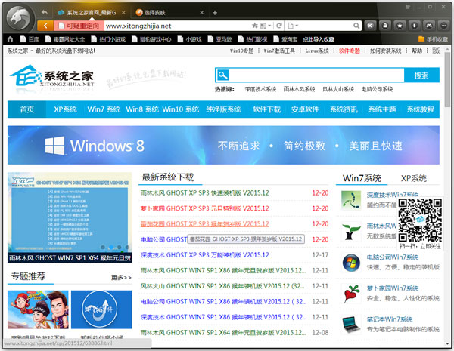Viewport: 454px width, 351px height.
Task: Click hot word 电脑公司系统
Action: (377, 89)
